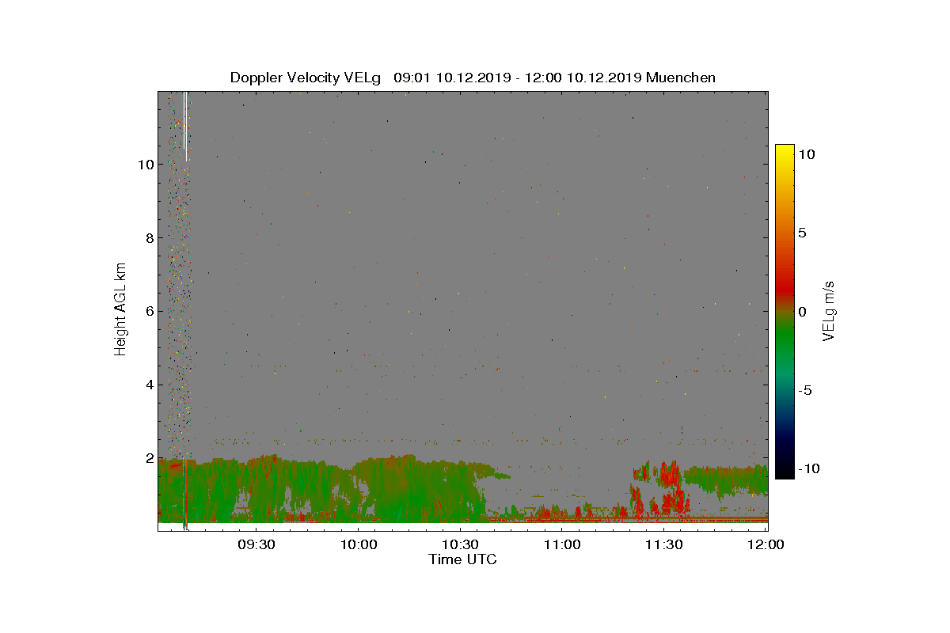The width and height of the screenshot is (950, 633).
Task: Click the 09:30 time axis label
Action: pyautogui.click(x=256, y=545)
